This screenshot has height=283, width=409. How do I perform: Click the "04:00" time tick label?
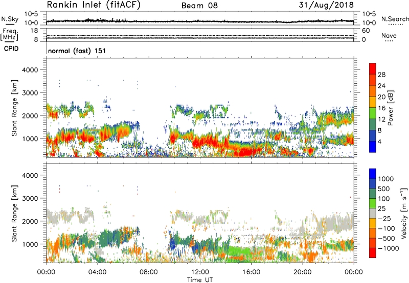click(x=98, y=272)
